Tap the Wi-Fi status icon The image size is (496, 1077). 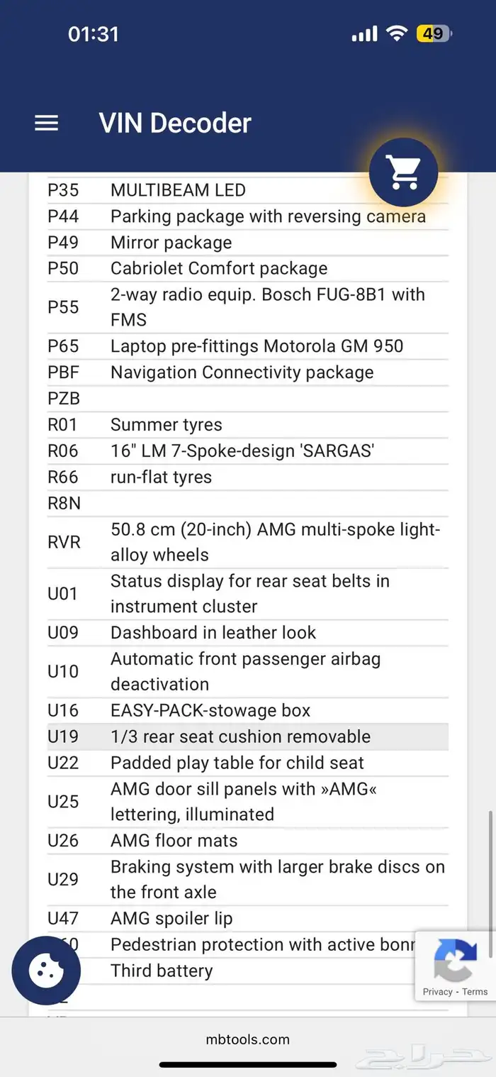tap(396, 33)
